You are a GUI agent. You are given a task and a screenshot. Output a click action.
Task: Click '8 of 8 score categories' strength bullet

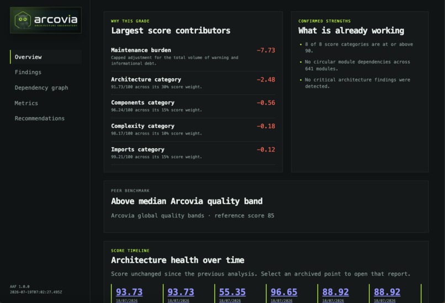click(x=359, y=47)
